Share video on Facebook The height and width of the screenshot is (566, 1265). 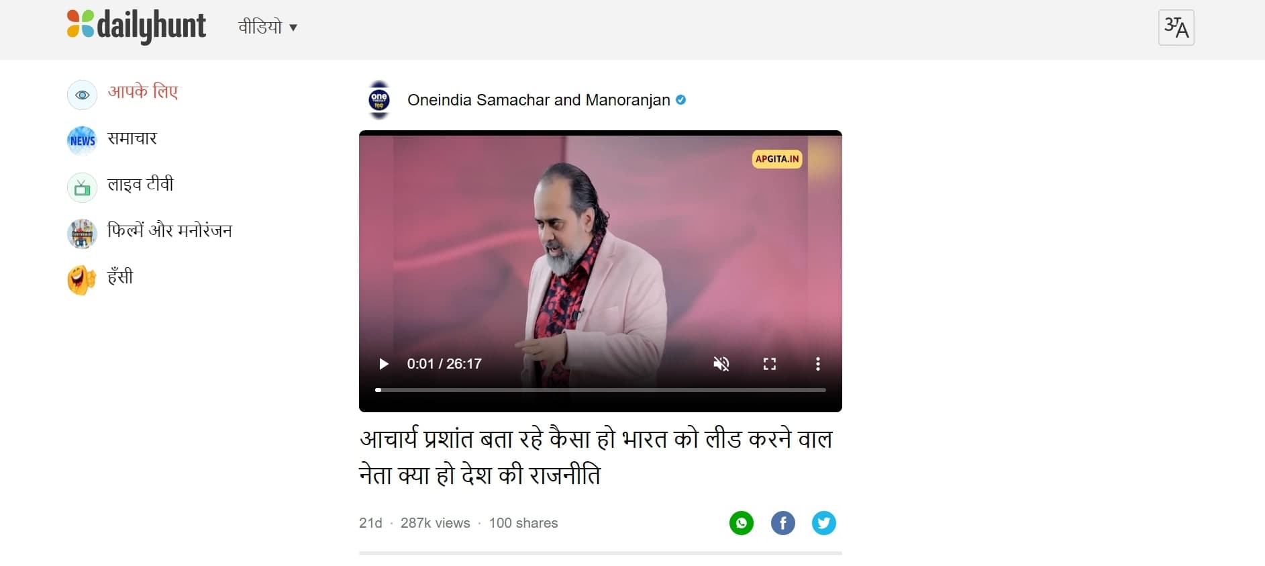(x=782, y=523)
